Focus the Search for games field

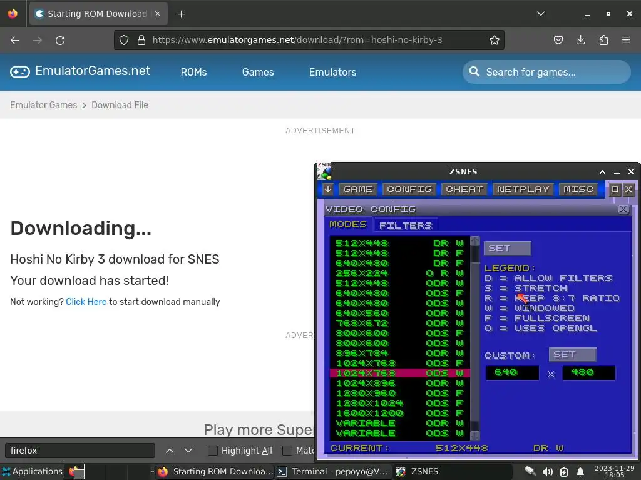tap(546, 72)
